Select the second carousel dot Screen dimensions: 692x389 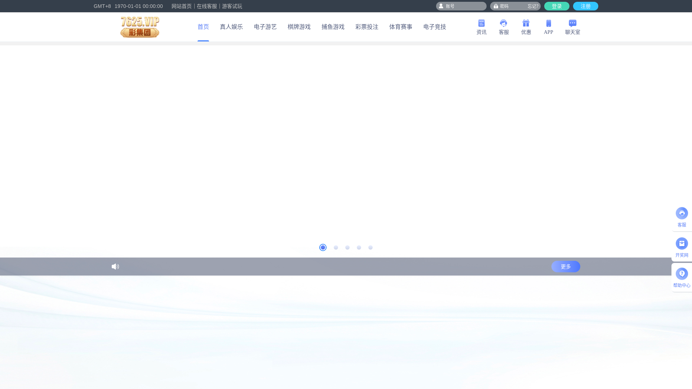click(336, 247)
